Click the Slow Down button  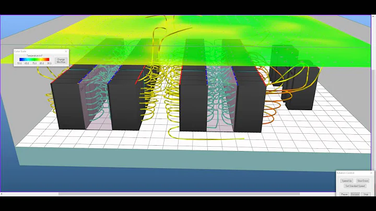tap(362, 181)
